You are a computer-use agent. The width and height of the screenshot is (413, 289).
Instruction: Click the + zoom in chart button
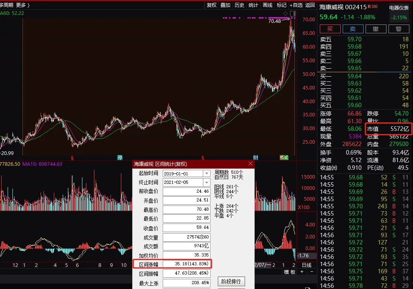pyautogui.click(x=302, y=272)
